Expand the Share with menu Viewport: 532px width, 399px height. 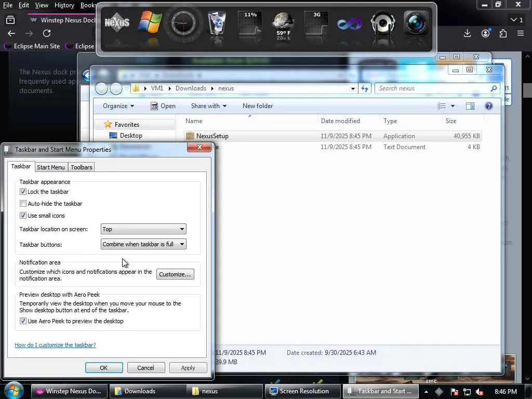click(x=209, y=106)
